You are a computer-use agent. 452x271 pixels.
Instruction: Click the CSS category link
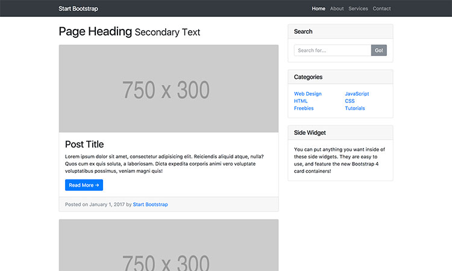(350, 101)
